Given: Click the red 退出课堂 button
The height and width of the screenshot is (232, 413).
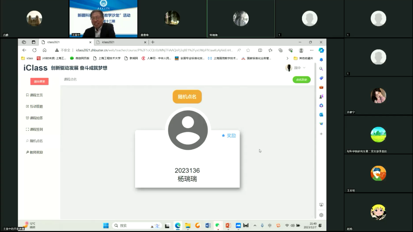Looking at the screenshot, I should (39, 81).
